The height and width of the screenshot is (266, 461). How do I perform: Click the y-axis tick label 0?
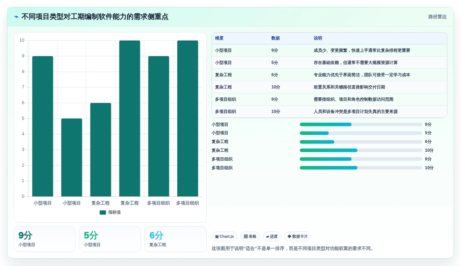tap(23, 196)
